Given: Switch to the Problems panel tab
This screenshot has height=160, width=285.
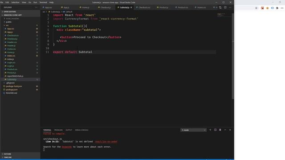Looking at the screenshot, I should click(x=58, y=130).
